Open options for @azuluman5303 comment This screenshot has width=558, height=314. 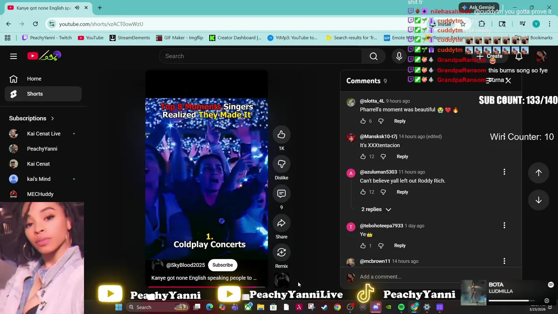click(504, 172)
